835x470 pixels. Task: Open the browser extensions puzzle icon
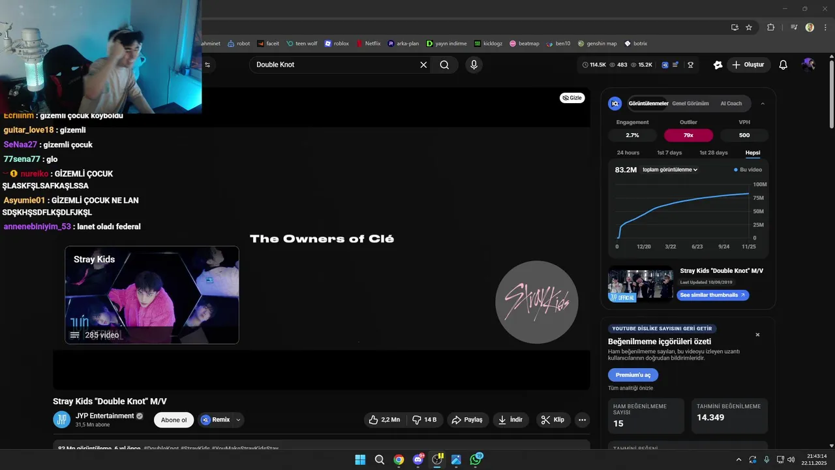(x=770, y=27)
